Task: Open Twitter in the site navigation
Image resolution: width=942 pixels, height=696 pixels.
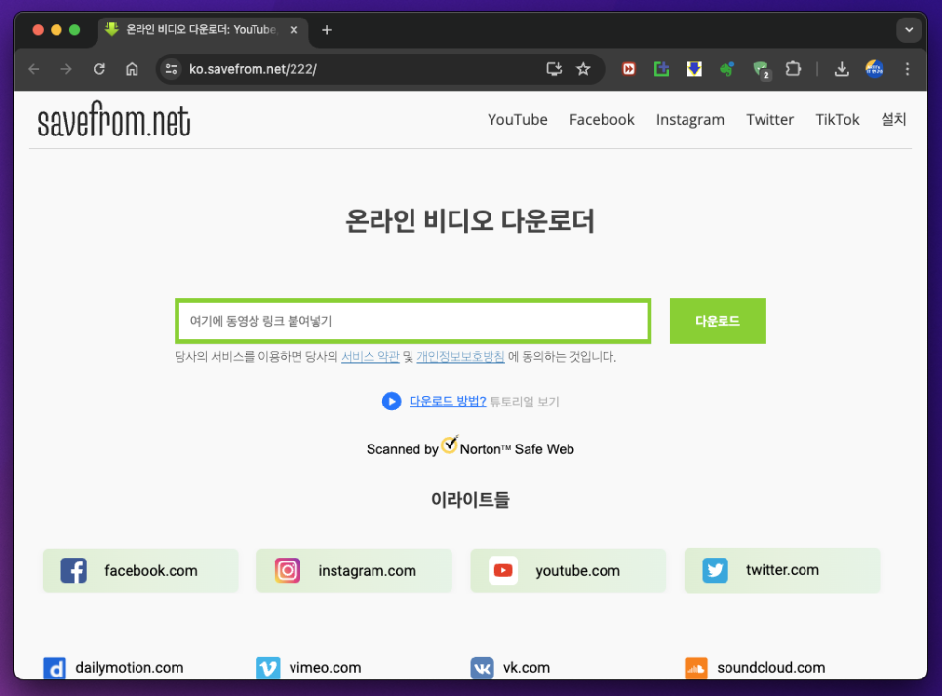Action: [x=769, y=120]
